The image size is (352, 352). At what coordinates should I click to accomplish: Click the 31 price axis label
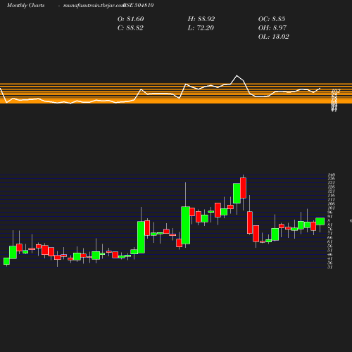(x=330, y=267)
